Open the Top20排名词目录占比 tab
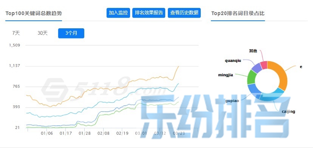This screenshot has height=148, width=313. 238,14
